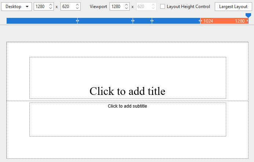Decrease device height with the down arrow

coord(77,8)
